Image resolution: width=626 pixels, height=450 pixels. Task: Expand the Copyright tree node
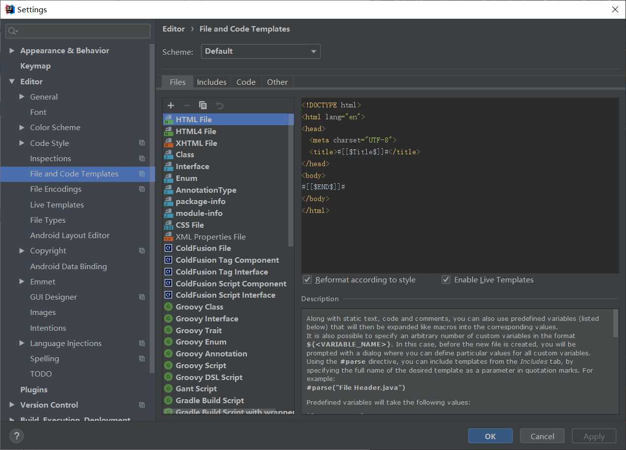pos(22,251)
